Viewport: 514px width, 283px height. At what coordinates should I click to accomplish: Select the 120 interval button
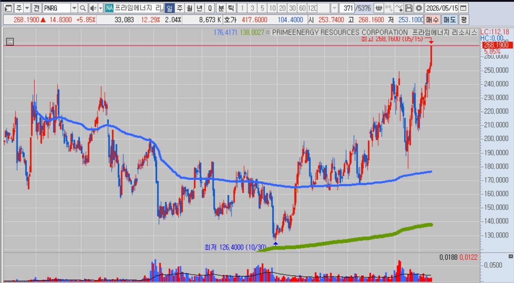(x=312, y=8)
